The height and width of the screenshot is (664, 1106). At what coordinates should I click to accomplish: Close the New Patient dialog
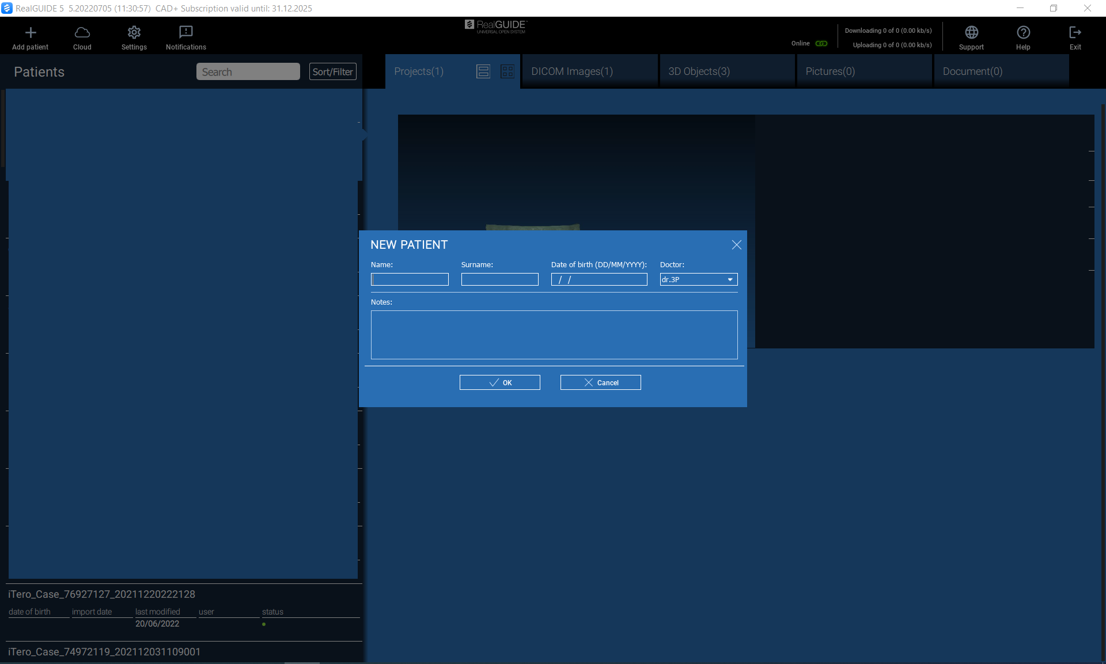[x=736, y=245]
